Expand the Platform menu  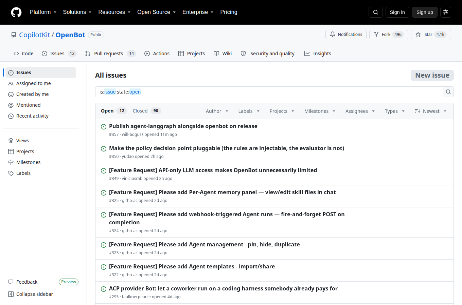pos(43,12)
